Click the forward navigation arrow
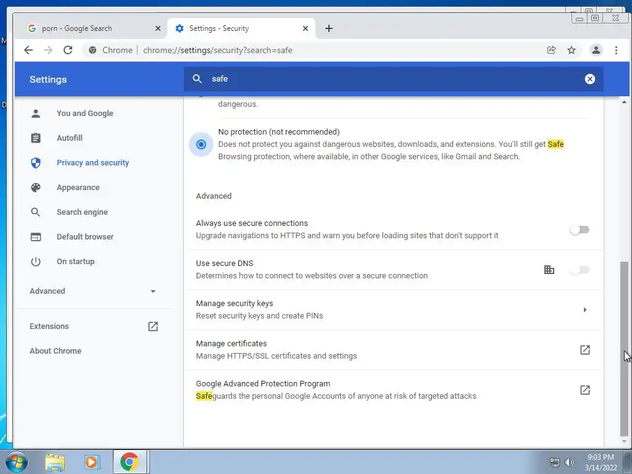Screen dimensions: 632x474 tap(48, 50)
